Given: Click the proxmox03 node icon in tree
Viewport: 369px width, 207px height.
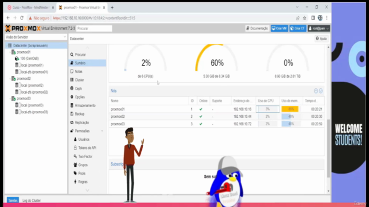Looking at the screenshot, I should pyautogui.click(x=14, y=98).
